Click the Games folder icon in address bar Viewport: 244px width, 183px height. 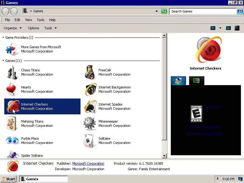pos(25,11)
